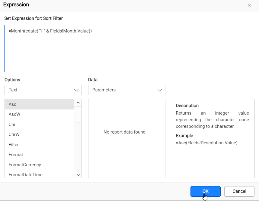Select the AscW function
Screen dimensions: 259x203
click(39, 114)
